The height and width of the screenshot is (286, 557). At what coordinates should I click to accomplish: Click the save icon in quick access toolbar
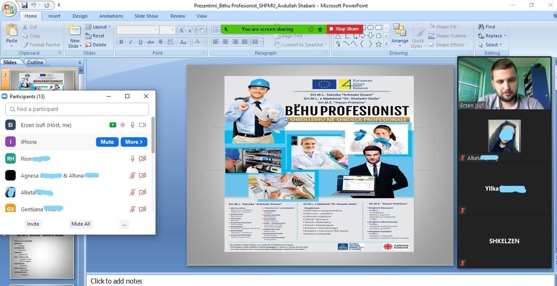(25, 5)
